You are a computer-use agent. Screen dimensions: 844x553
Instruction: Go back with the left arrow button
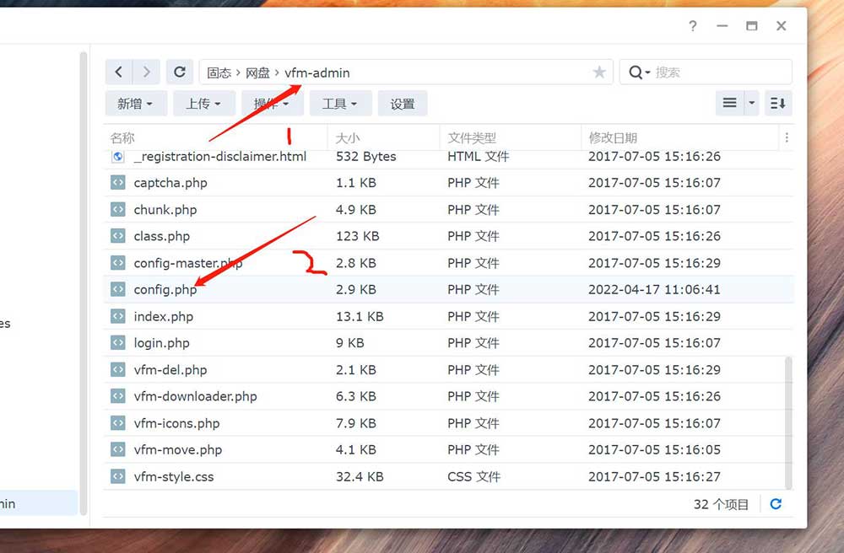click(x=119, y=72)
